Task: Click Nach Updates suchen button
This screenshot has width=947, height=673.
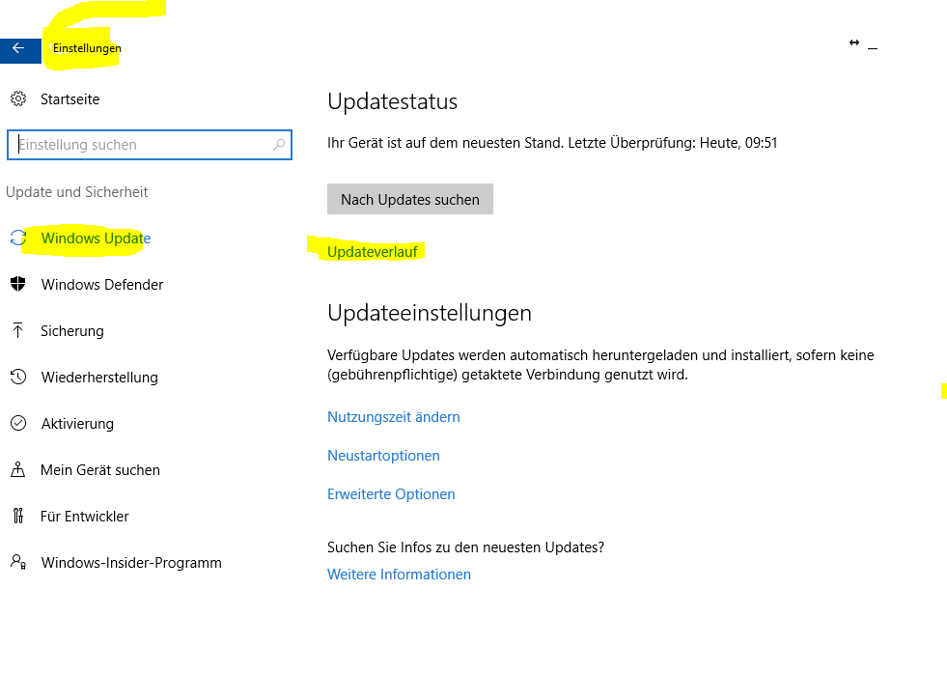Action: coord(410,199)
